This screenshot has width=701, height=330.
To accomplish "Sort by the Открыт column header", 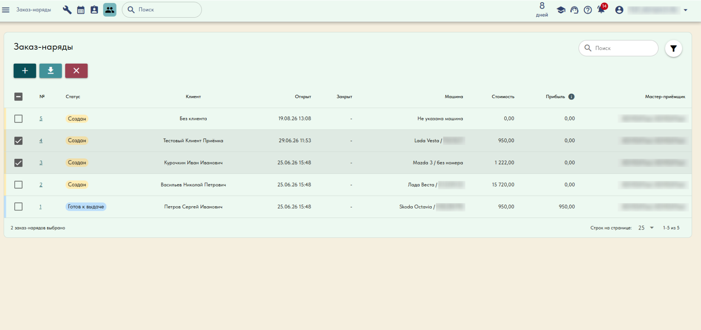I will (303, 97).
